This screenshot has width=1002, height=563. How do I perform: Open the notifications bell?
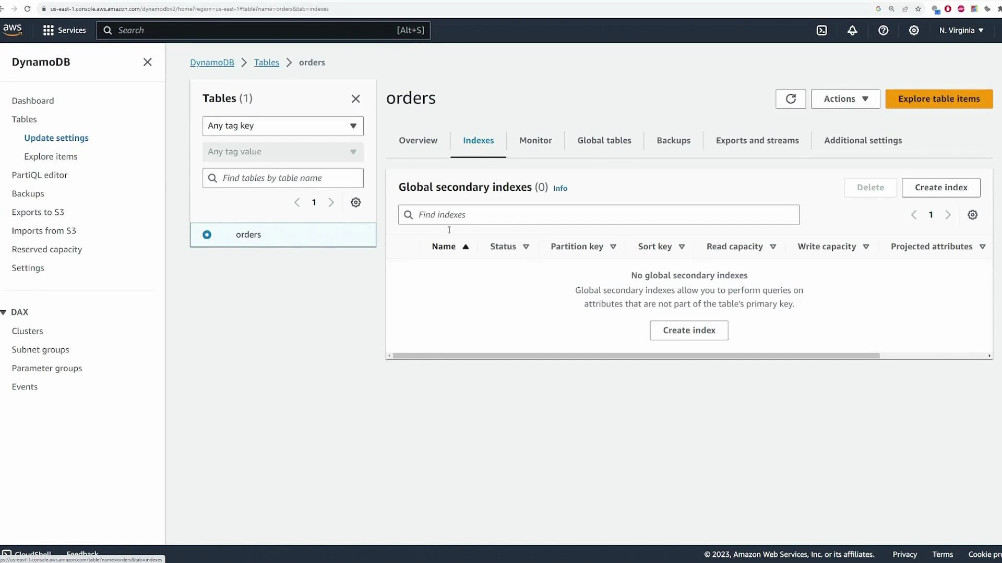point(852,30)
